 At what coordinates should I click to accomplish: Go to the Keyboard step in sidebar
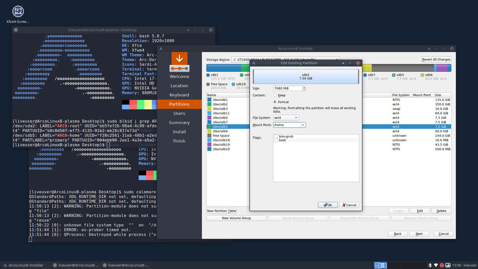point(179,95)
